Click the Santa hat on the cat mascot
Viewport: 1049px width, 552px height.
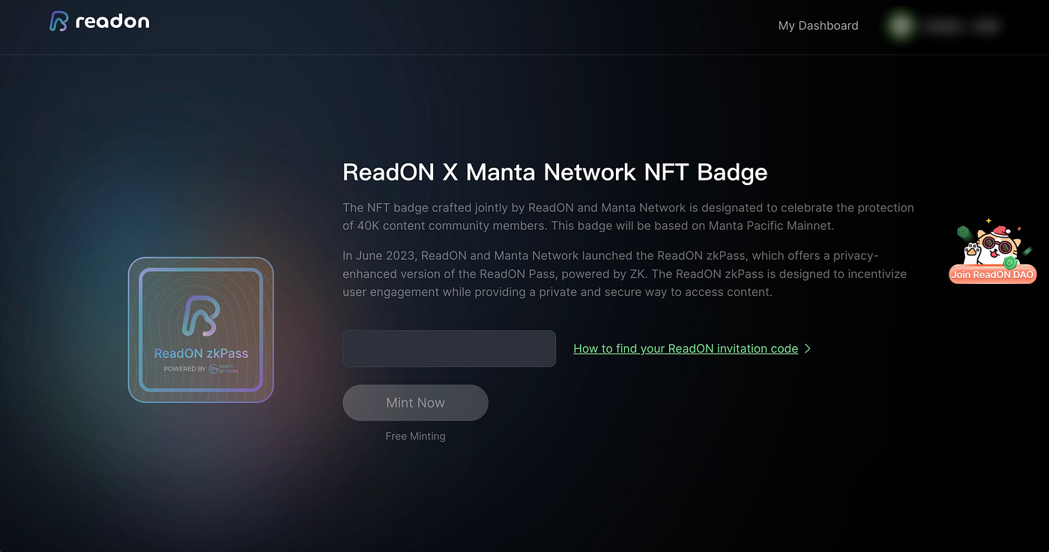tap(1000, 232)
